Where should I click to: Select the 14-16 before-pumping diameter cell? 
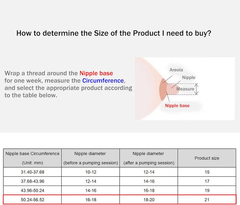pos(91,190)
